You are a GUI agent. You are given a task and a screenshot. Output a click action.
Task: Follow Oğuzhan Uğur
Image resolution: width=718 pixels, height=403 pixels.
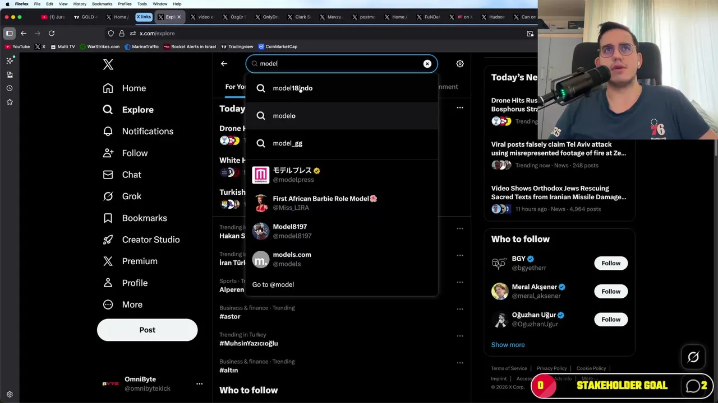pyautogui.click(x=611, y=319)
